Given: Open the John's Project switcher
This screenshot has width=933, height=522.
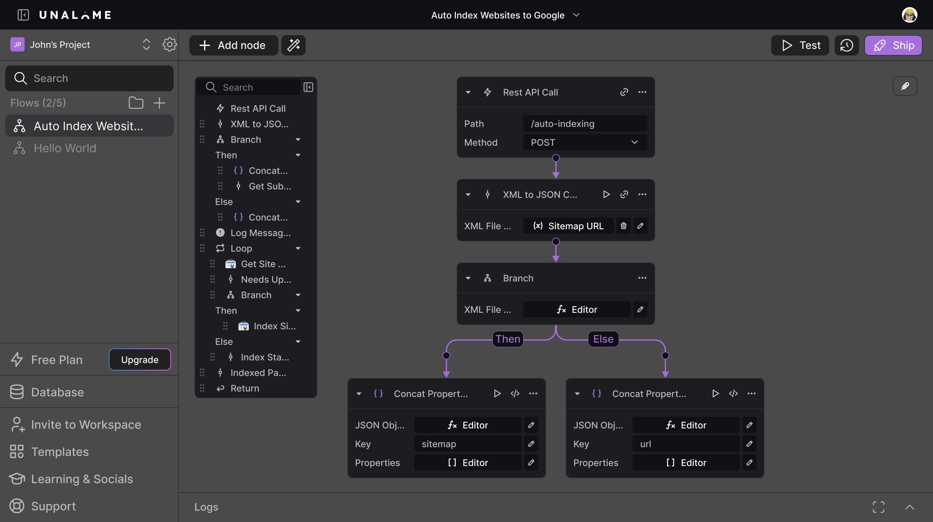Looking at the screenshot, I should [x=146, y=45].
